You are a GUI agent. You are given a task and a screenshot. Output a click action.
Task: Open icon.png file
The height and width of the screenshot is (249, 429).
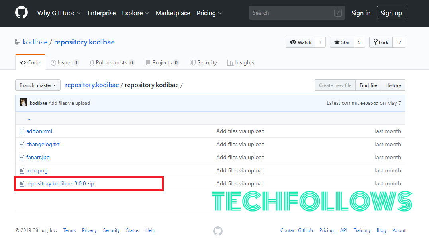point(37,170)
